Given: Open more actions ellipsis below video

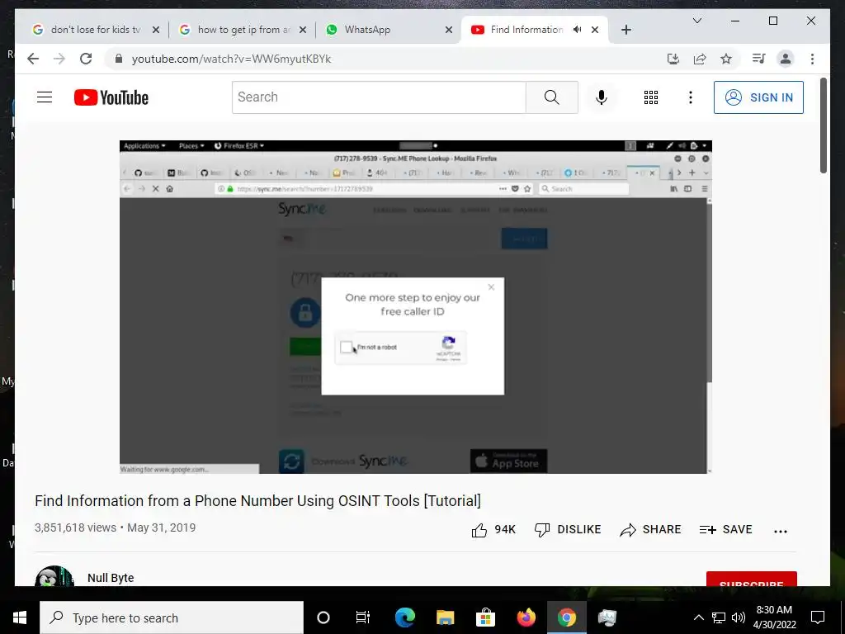Looking at the screenshot, I should pos(781,531).
